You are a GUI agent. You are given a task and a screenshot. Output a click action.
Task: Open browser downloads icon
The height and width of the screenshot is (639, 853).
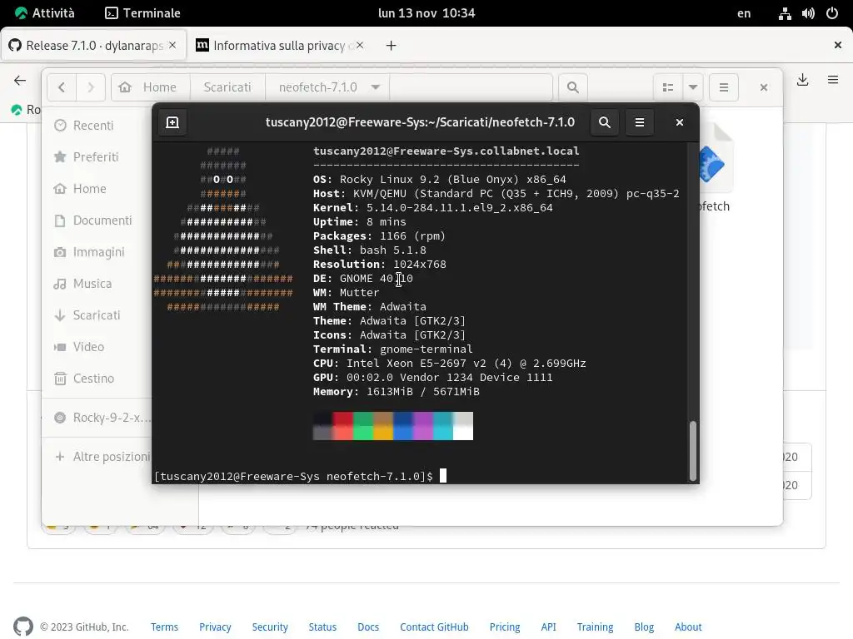pyautogui.click(x=802, y=80)
